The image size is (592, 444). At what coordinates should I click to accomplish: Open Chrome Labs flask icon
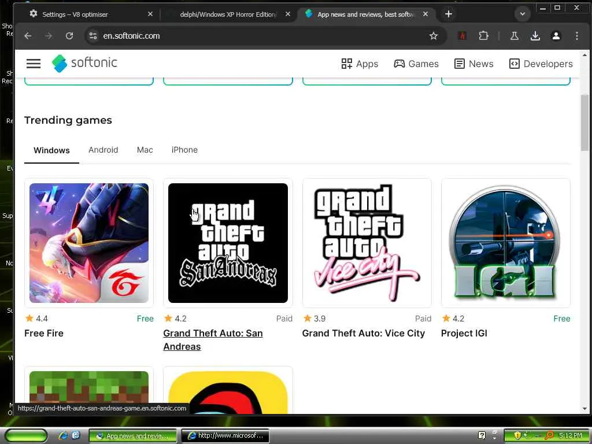(x=514, y=36)
